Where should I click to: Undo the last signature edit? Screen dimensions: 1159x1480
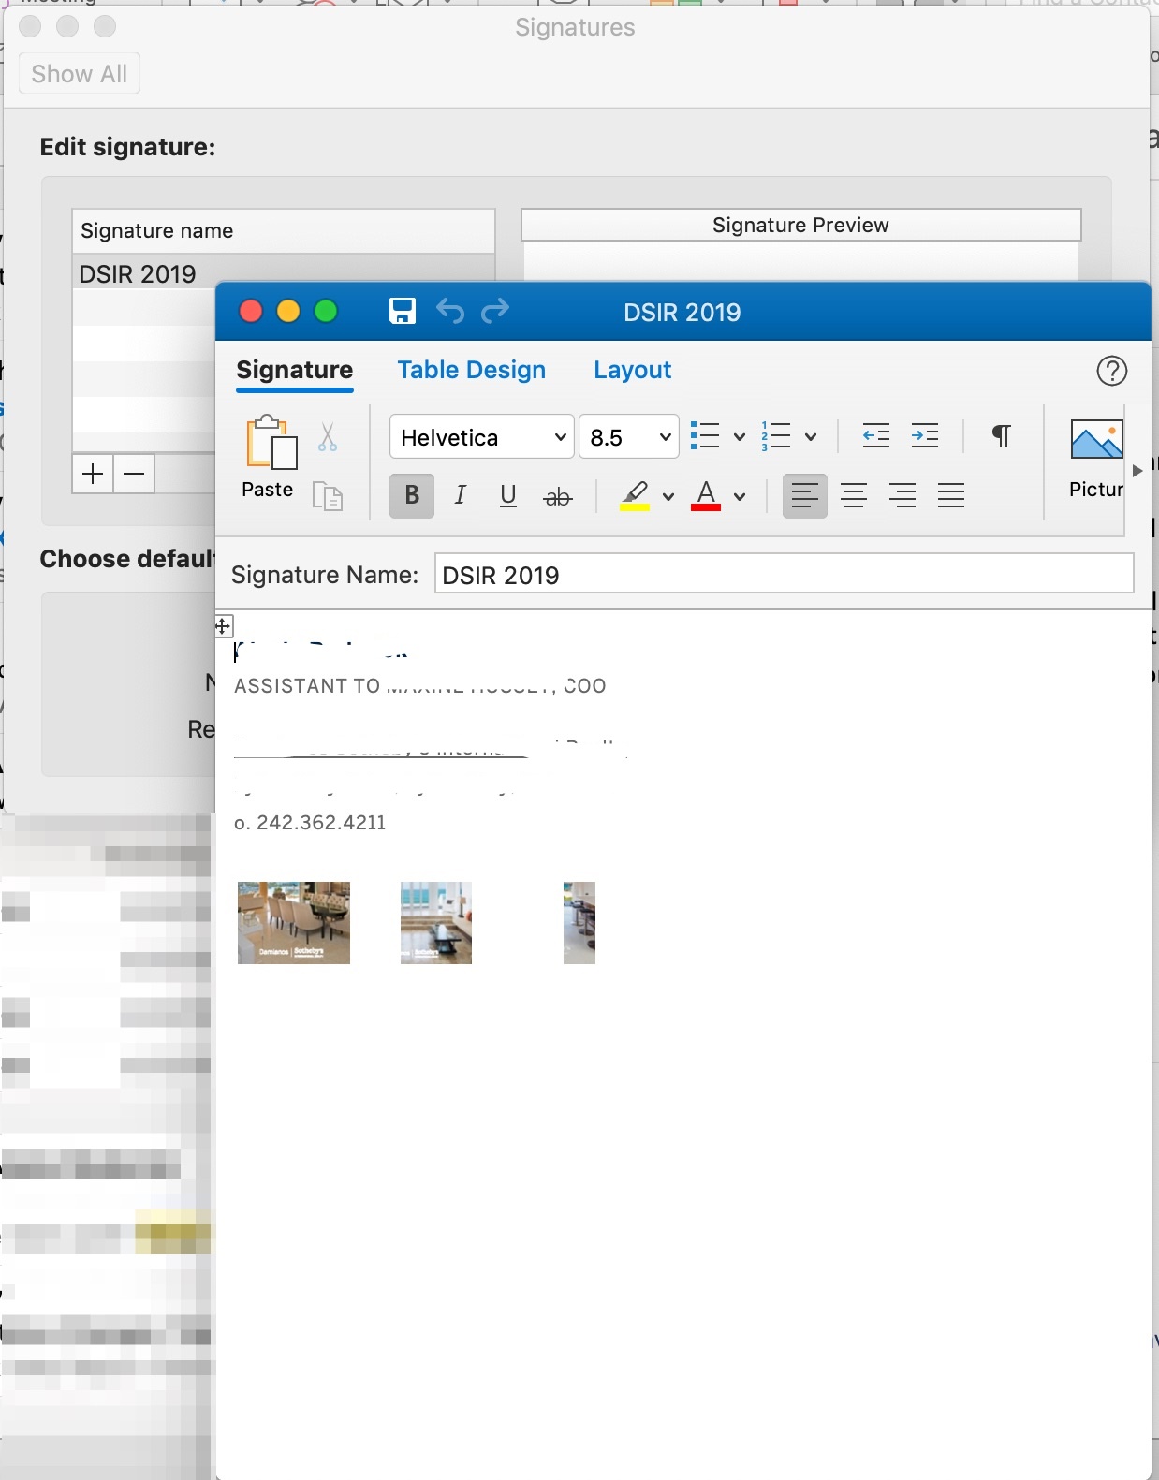(x=450, y=311)
